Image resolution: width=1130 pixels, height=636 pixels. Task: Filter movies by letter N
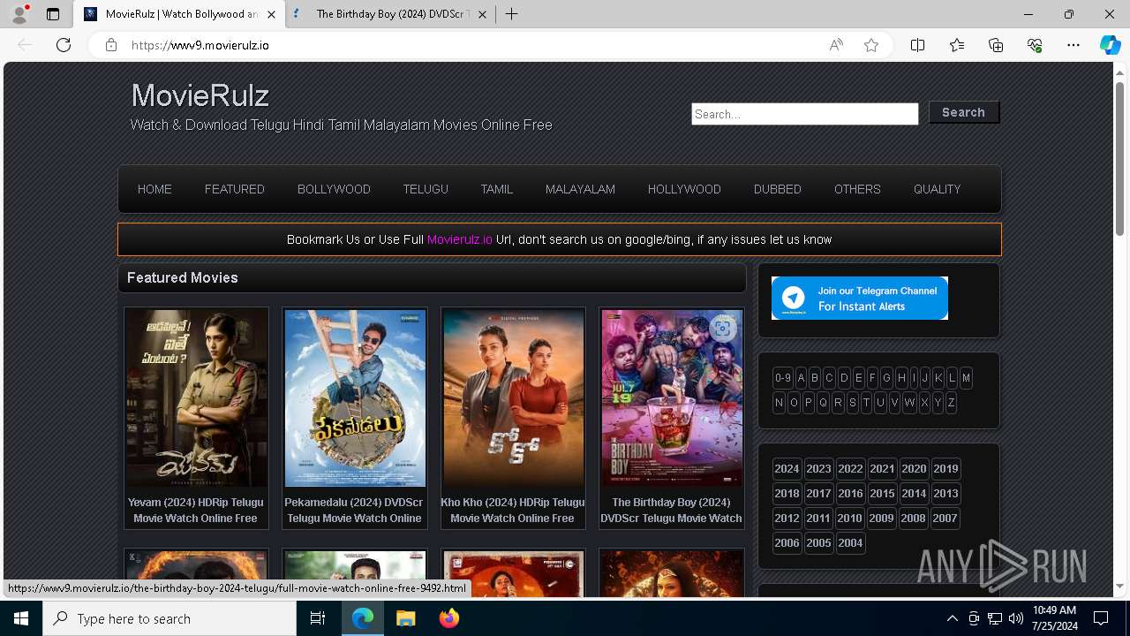(779, 403)
